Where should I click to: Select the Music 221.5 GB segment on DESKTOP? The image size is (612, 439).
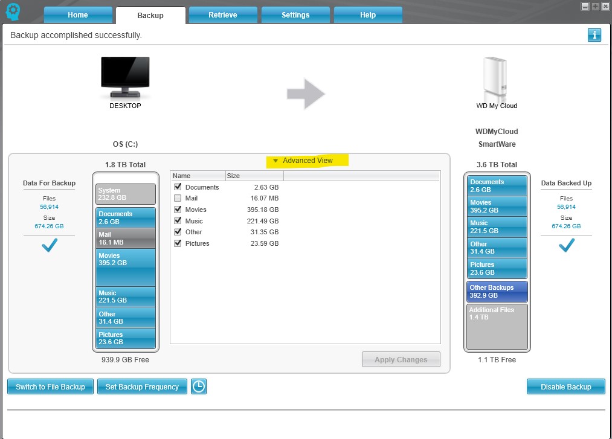click(125, 296)
